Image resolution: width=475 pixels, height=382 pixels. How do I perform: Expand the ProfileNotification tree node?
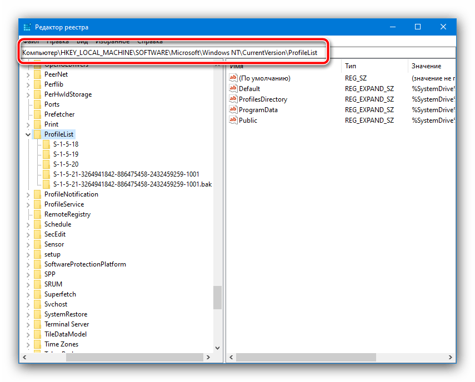point(28,194)
